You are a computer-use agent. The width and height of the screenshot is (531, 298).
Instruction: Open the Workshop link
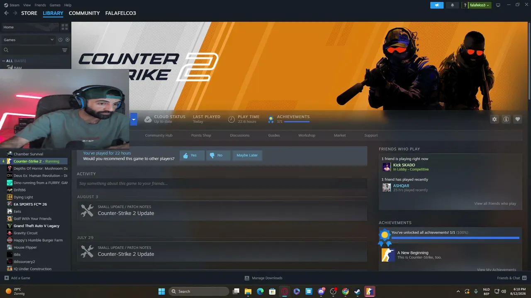coord(307,135)
